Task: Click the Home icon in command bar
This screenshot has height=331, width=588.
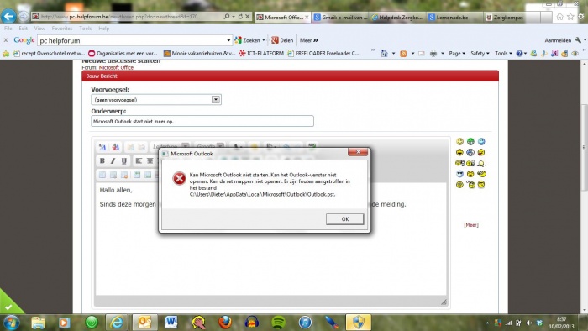Action: [x=384, y=54]
